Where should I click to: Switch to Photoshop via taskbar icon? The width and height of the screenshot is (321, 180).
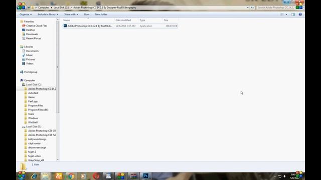point(145,176)
